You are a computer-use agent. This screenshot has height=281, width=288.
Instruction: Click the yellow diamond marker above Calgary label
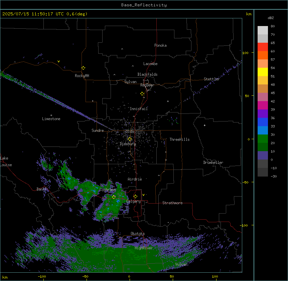coord(135,197)
